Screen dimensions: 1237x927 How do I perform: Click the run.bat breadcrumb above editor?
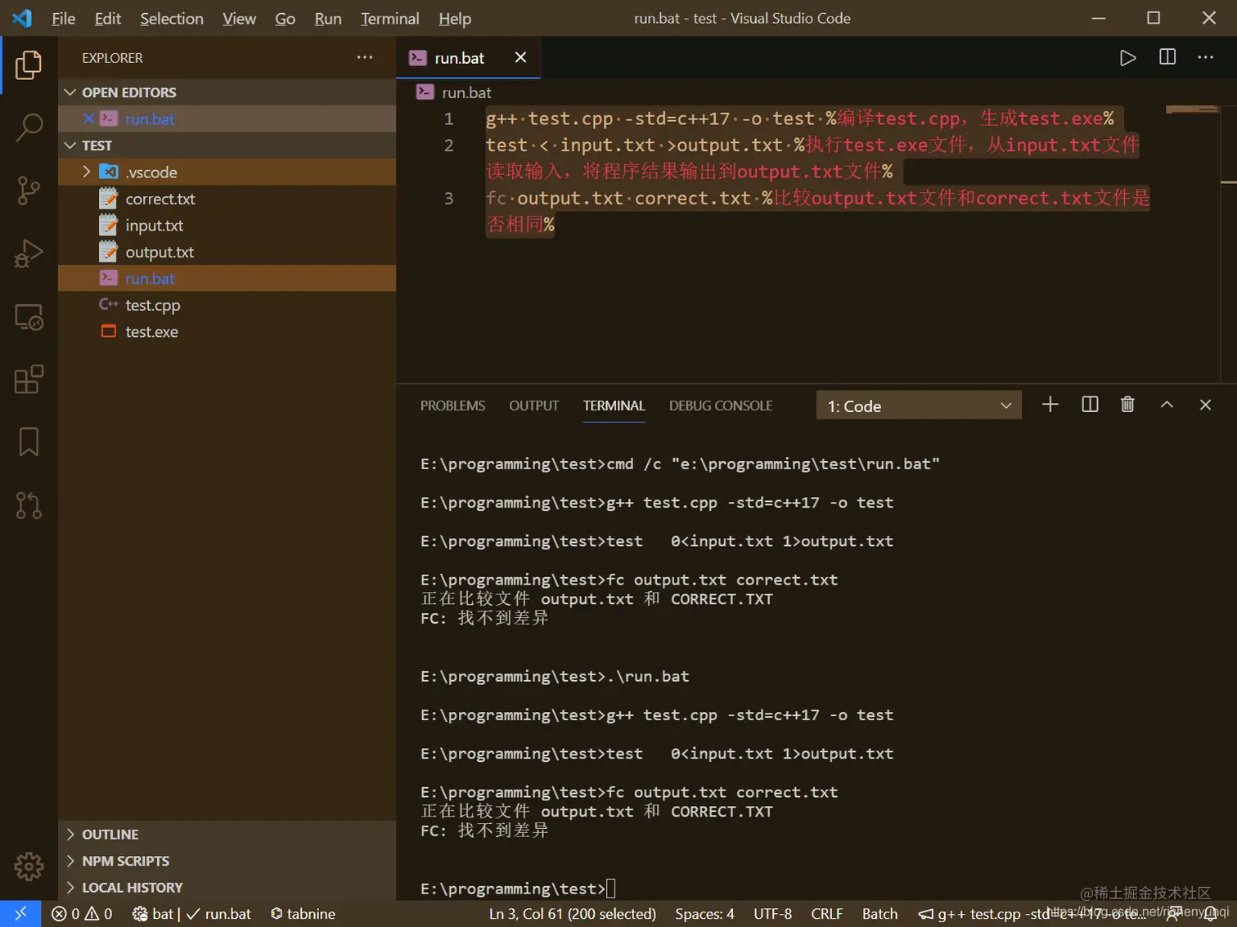(x=455, y=92)
